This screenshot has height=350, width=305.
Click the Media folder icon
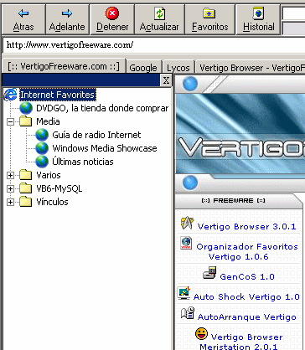(26, 121)
